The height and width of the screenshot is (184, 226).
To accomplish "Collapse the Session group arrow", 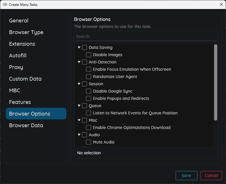I will pos(79,84).
